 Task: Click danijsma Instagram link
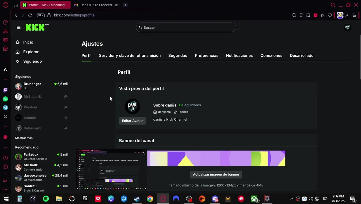pos(162,112)
